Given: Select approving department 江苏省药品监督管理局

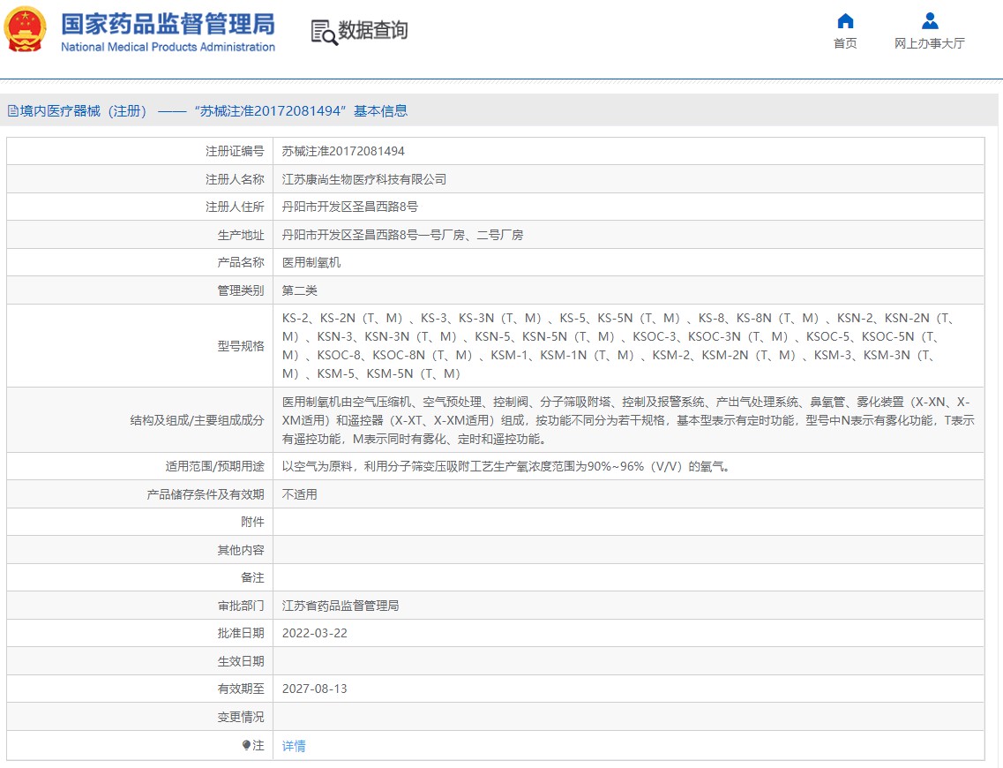Looking at the screenshot, I should pyautogui.click(x=341, y=606).
